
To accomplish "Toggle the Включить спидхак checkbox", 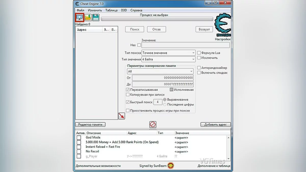I will pyautogui.click(x=199, y=73).
